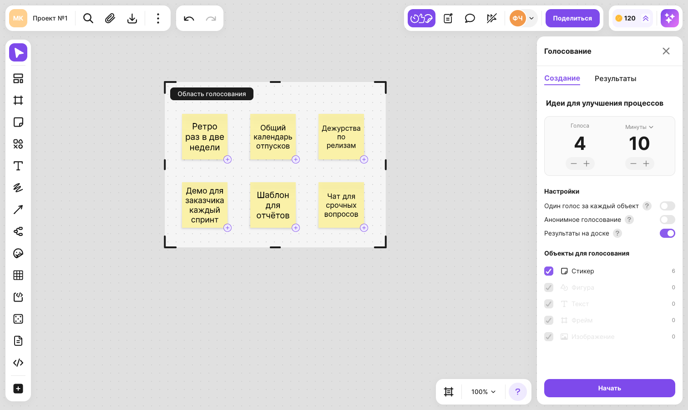Image resolution: width=688 pixels, height=410 pixels.
Task: Click the 'Проект №1' board title
Action: coord(50,18)
